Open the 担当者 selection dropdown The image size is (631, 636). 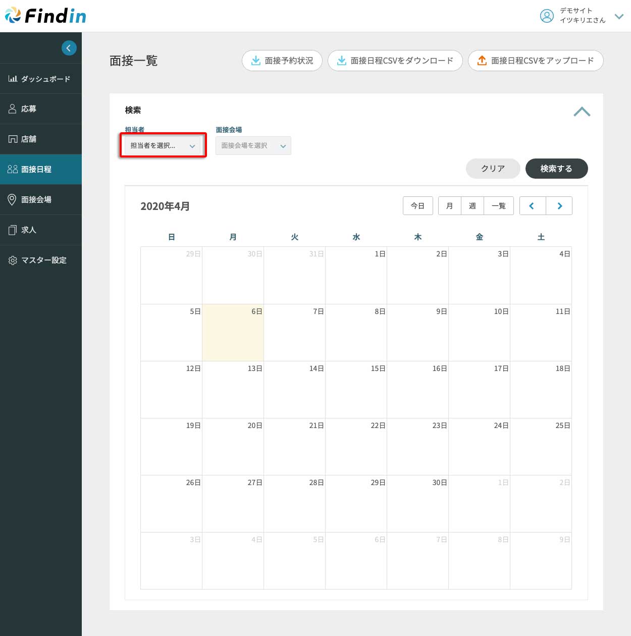pyautogui.click(x=163, y=146)
